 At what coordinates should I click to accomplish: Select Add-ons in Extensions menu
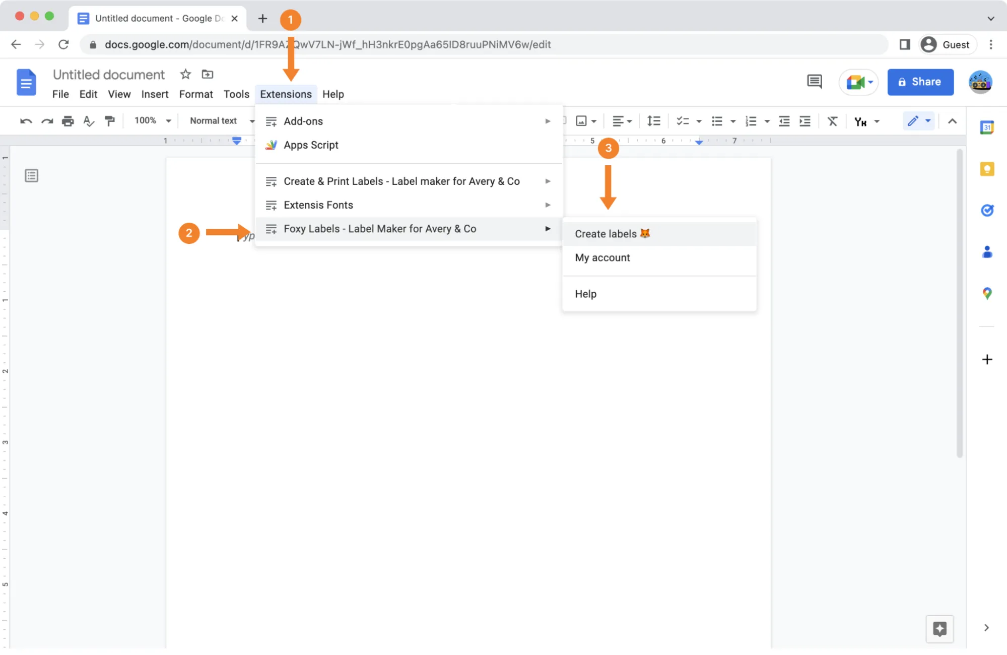pos(409,121)
